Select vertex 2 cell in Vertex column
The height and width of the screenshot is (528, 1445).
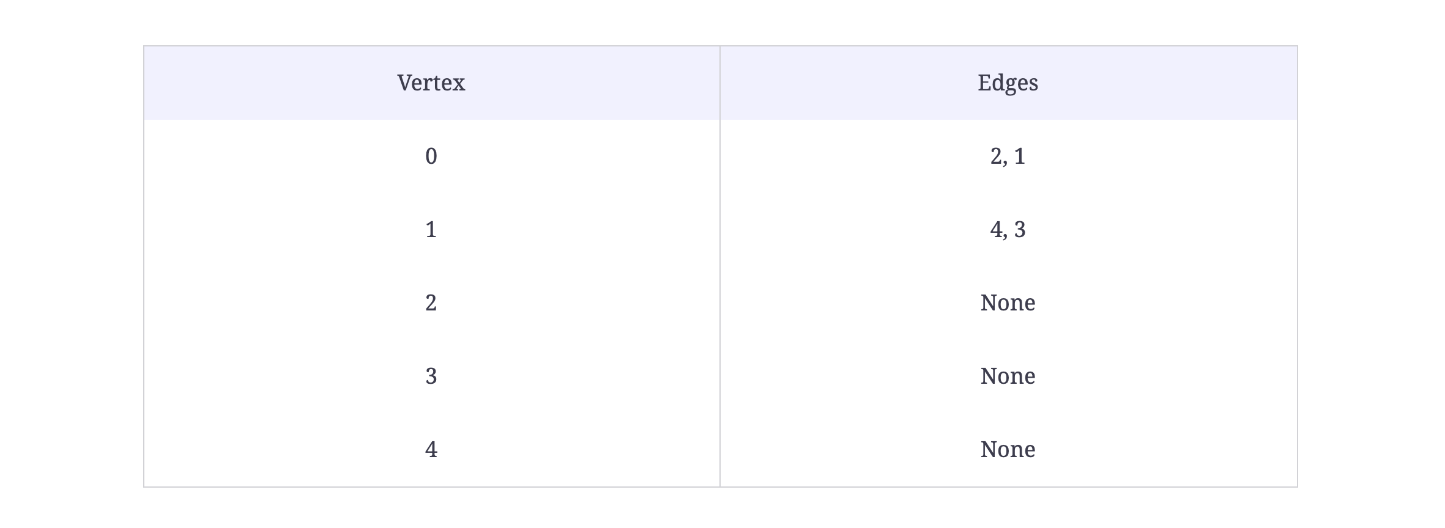431,303
